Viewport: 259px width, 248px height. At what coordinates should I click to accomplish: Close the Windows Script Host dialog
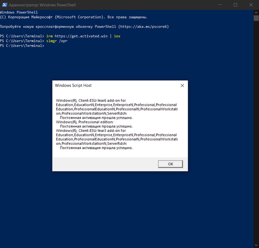[182, 85]
